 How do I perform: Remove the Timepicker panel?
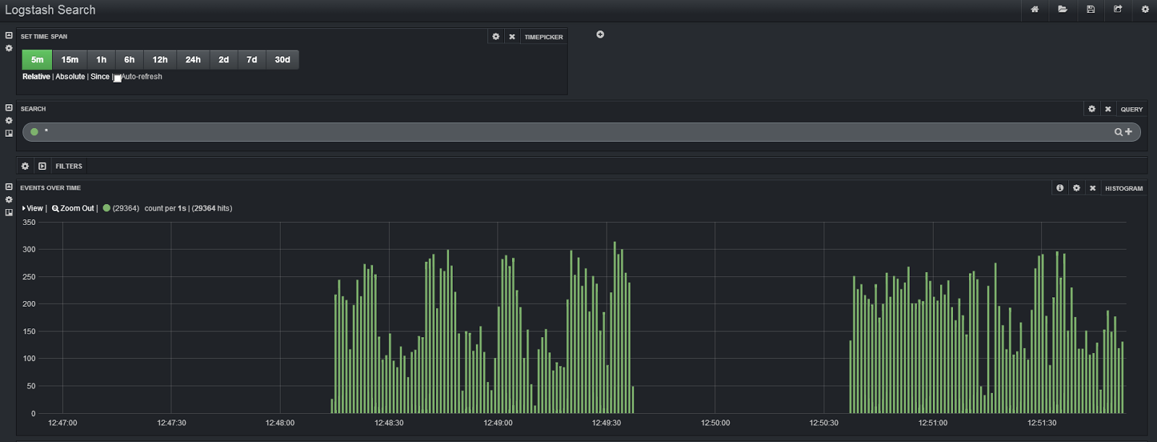tap(512, 36)
